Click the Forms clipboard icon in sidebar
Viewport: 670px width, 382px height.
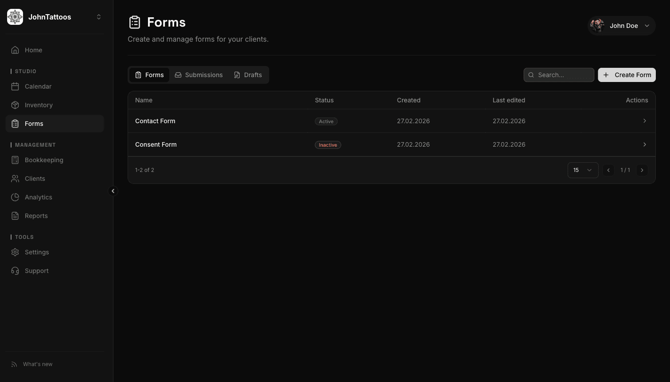pos(15,124)
